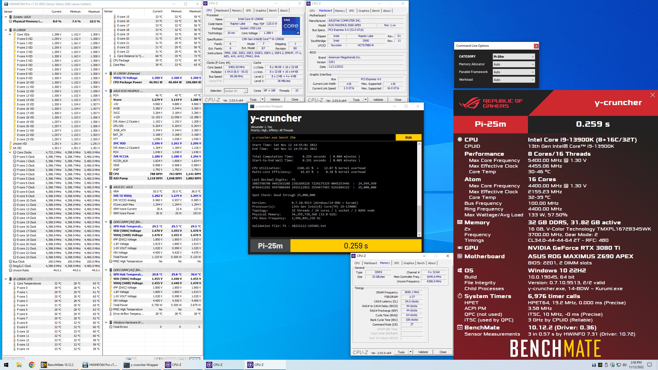Open the Parallel Framework dropdown
This screenshot has height=370, width=658.
pyautogui.click(x=514, y=72)
